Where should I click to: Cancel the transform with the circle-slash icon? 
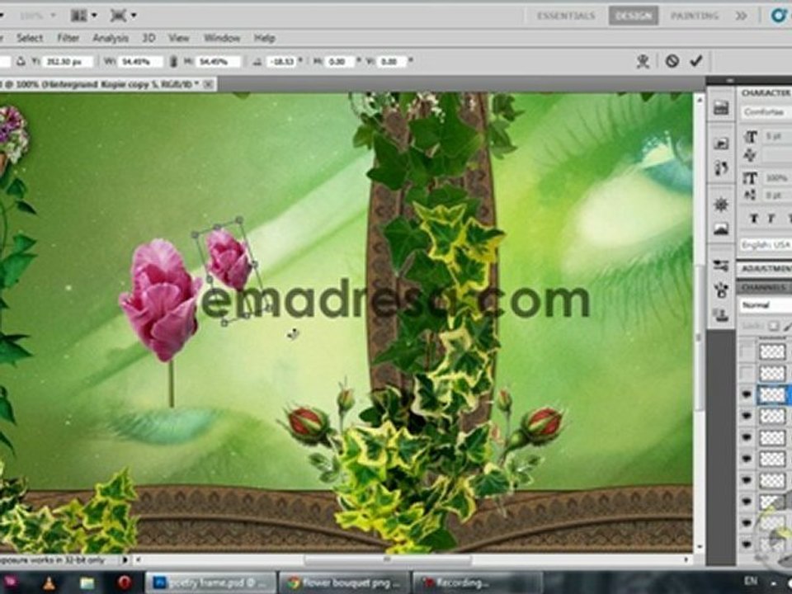[x=672, y=62]
